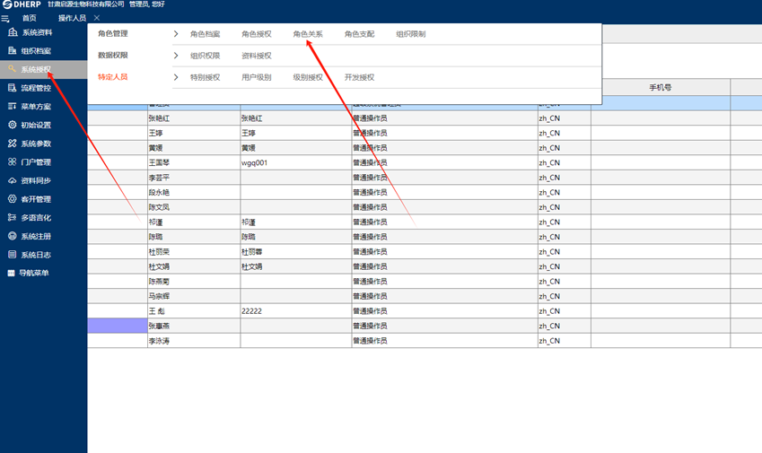The height and width of the screenshot is (453, 762).
Task: Select the 王国琴 name cell
Action: click(x=193, y=162)
